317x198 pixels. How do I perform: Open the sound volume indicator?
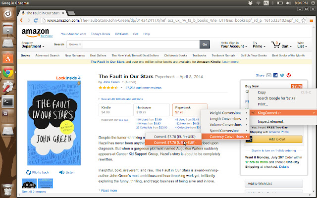[288, 3]
